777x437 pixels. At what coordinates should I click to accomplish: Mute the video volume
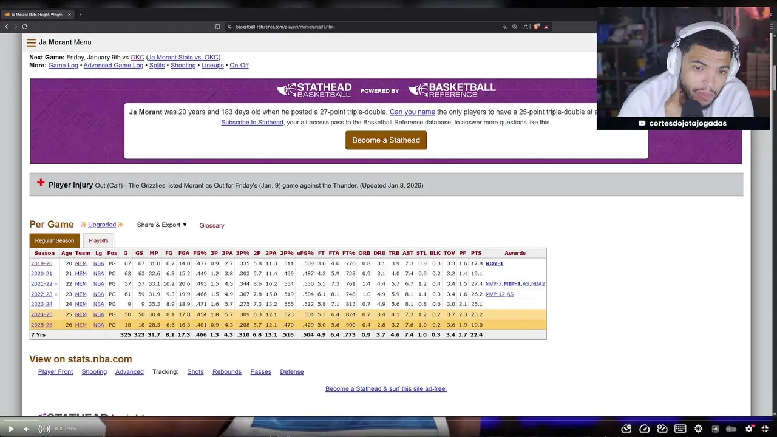click(26, 429)
